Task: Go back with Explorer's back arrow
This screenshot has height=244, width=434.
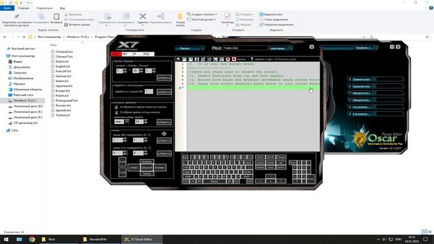Action: 5,37
